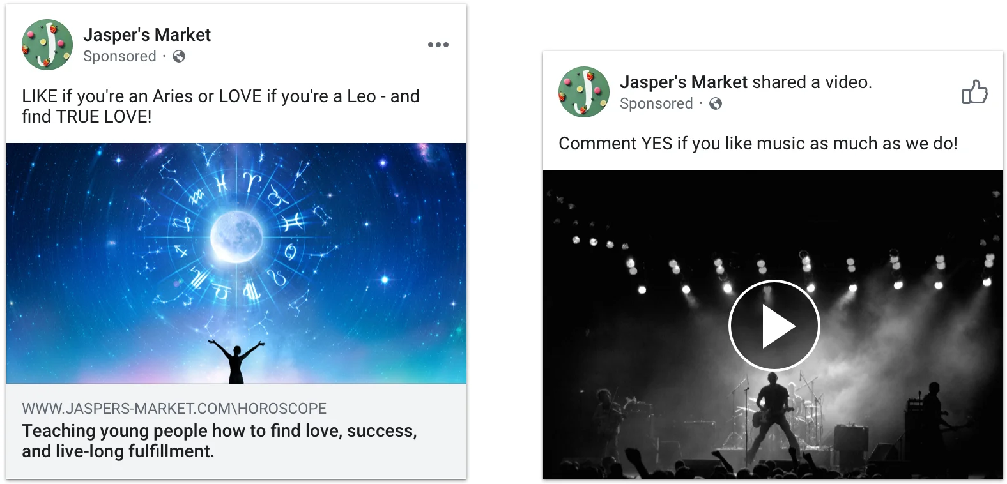The image size is (1007, 484).
Task: Click WWW.JASPERS-MARKET.COM\HOROSCOPE link
Action: pos(173,408)
